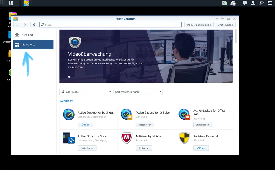Open the user account options icon

click(253, 3)
